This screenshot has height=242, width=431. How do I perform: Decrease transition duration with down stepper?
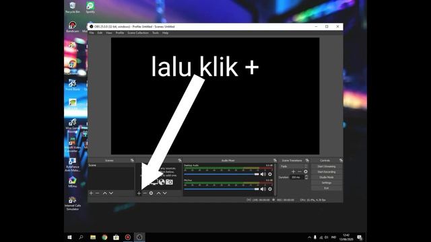[x=306, y=178]
